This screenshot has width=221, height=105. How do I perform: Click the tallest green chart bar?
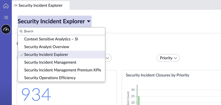(137, 95)
